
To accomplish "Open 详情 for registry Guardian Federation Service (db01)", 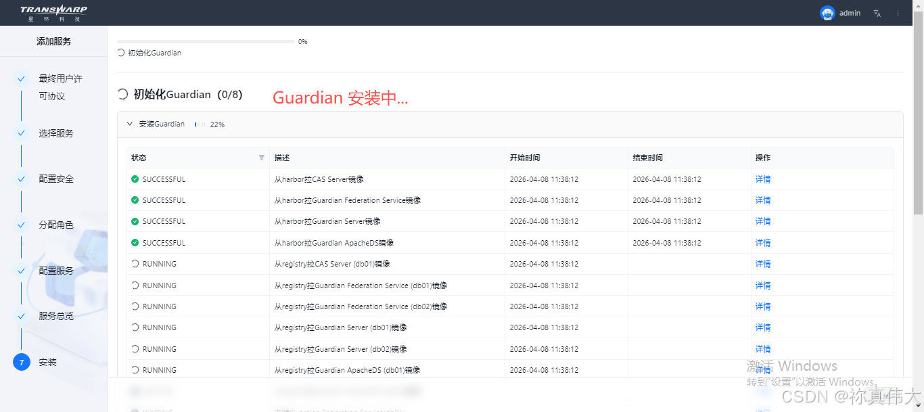I will click(763, 285).
